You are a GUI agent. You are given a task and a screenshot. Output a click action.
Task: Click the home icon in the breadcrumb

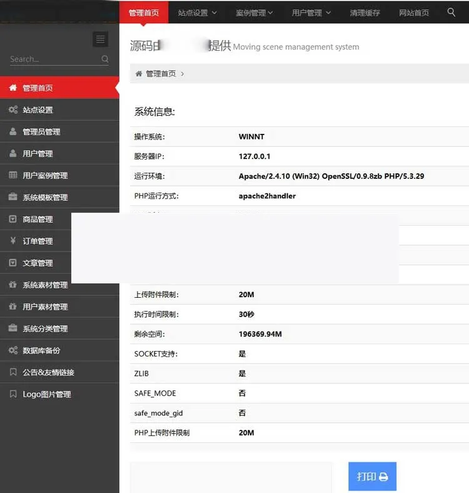tap(139, 74)
